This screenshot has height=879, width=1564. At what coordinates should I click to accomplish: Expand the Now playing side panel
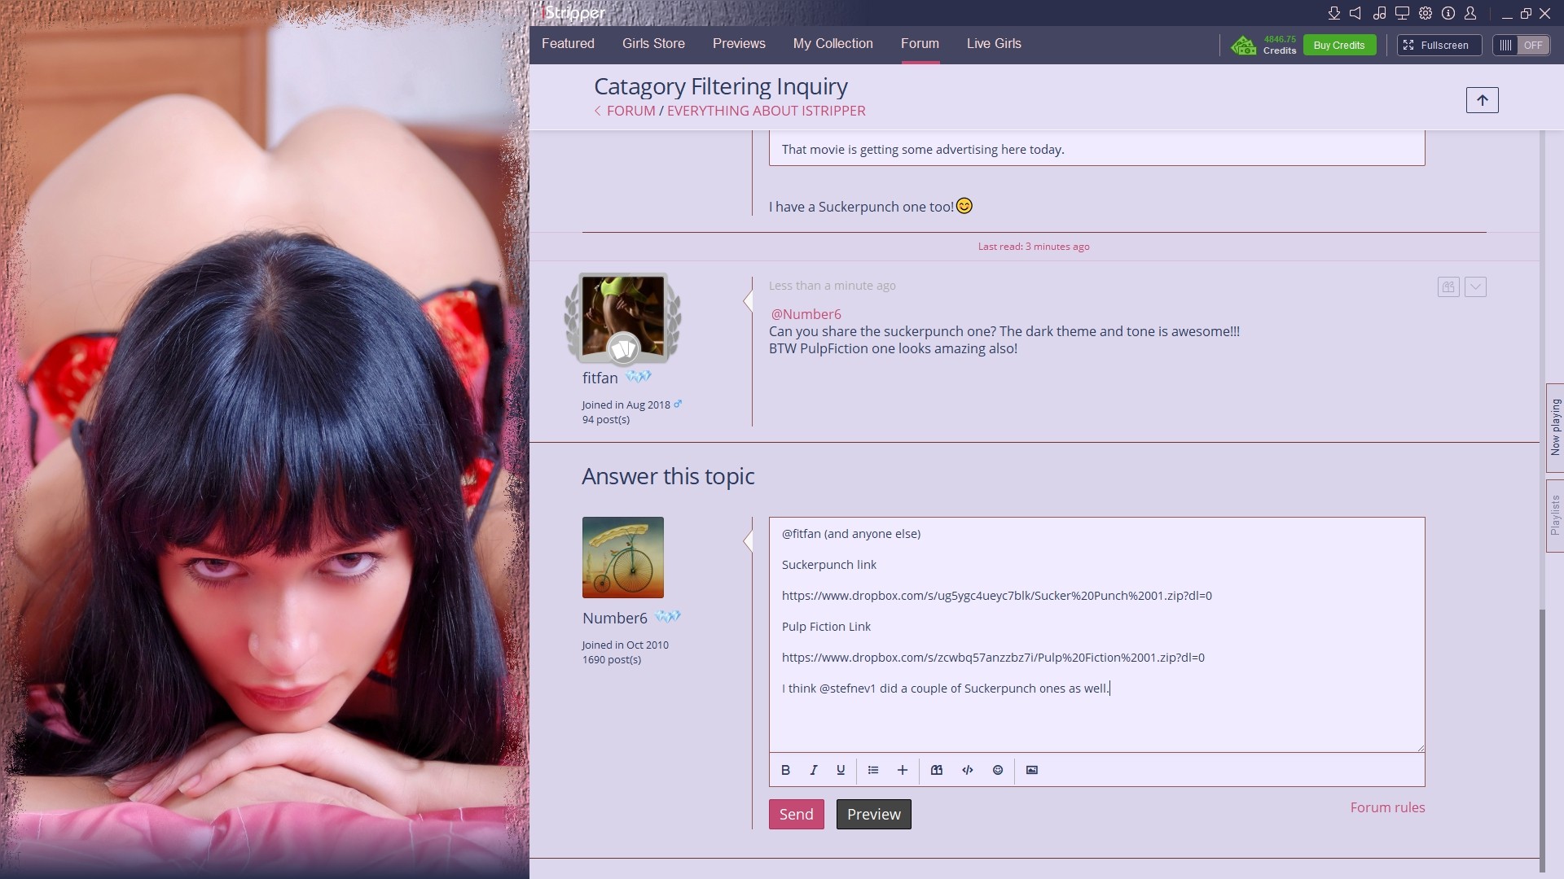pyautogui.click(x=1555, y=427)
